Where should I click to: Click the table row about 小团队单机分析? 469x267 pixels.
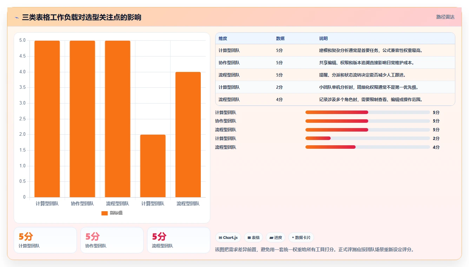335,87
